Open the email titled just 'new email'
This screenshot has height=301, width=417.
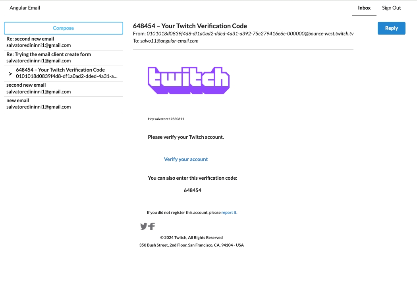click(x=64, y=104)
